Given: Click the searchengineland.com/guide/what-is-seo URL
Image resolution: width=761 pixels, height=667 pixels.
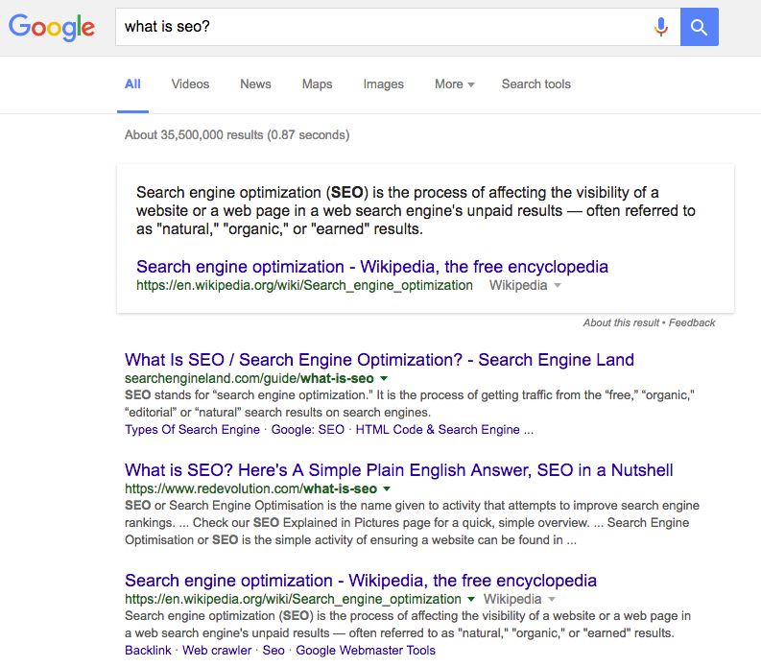Looking at the screenshot, I should [249, 378].
